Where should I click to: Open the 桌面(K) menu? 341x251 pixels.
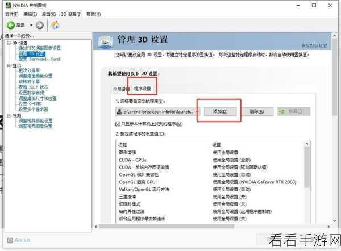point(49,14)
